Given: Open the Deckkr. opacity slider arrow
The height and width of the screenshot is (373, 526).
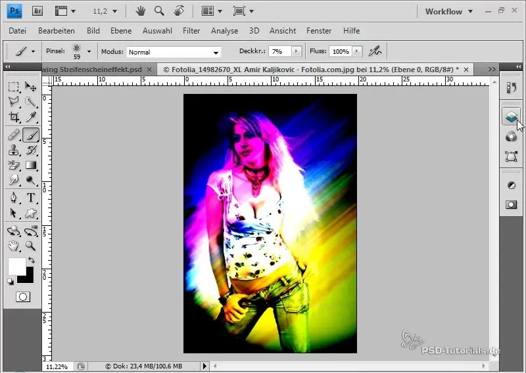Looking at the screenshot, I should pos(297,51).
